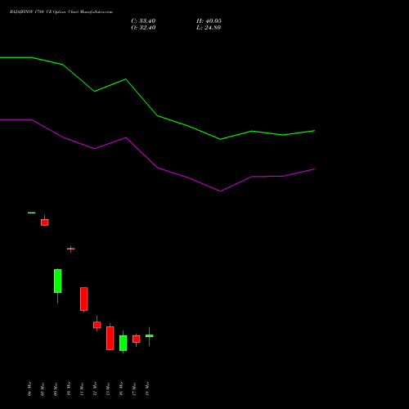
Task: Click the 13 Mar date axis label
Action: [x=108, y=389]
